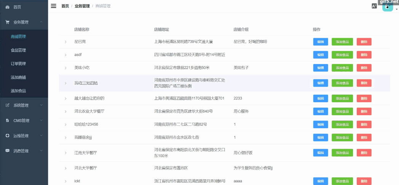
Task: Go to 首页 via the breadcrumb
Action: (x=65, y=6)
